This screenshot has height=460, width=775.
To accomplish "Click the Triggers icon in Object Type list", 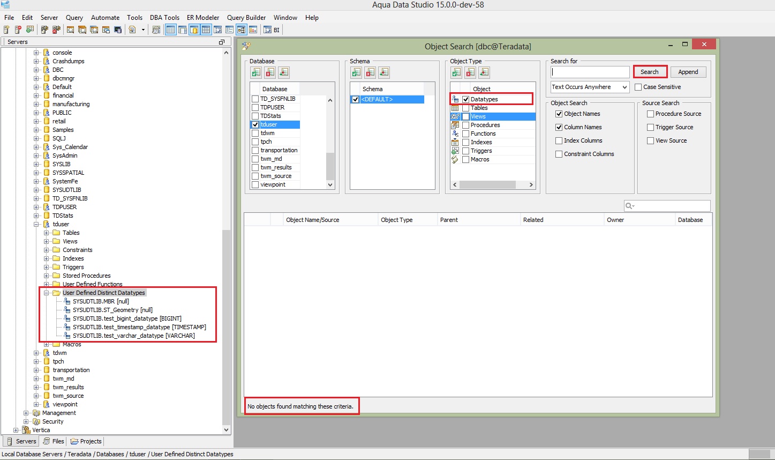I will tap(455, 151).
